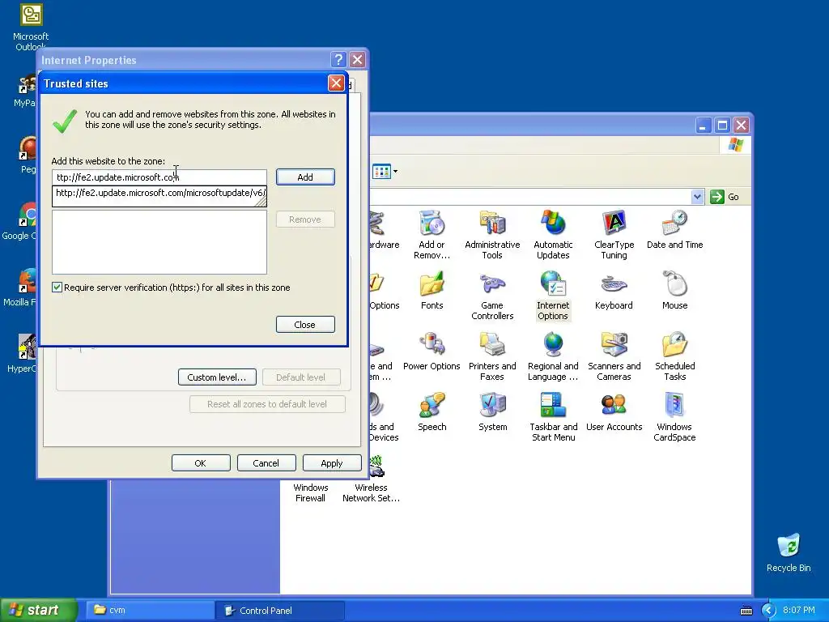Screen dimensions: 829x622
Task: Open Mouse icon
Action: click(x=674, y=291)
